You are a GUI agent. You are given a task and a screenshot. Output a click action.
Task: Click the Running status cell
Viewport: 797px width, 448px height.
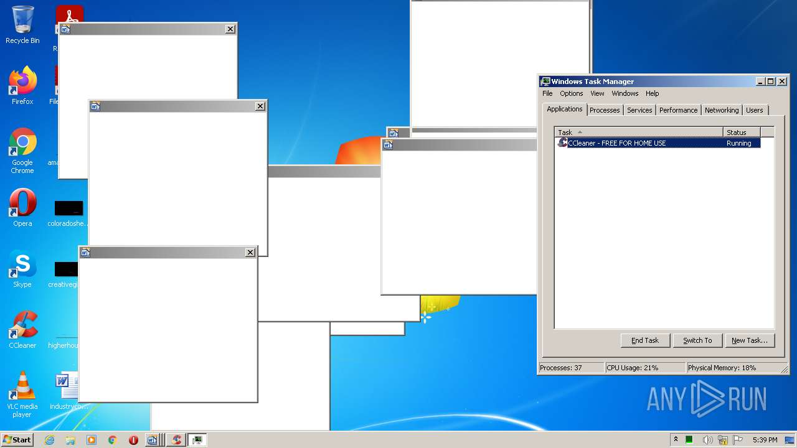point(739,143)
